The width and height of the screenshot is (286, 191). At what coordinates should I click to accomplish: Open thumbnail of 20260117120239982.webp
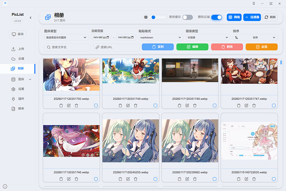pos(190,141)
